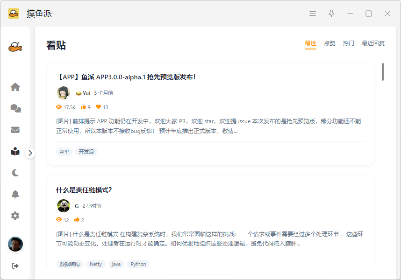Click the '2 小时前' timestamp

click(92, 206)
